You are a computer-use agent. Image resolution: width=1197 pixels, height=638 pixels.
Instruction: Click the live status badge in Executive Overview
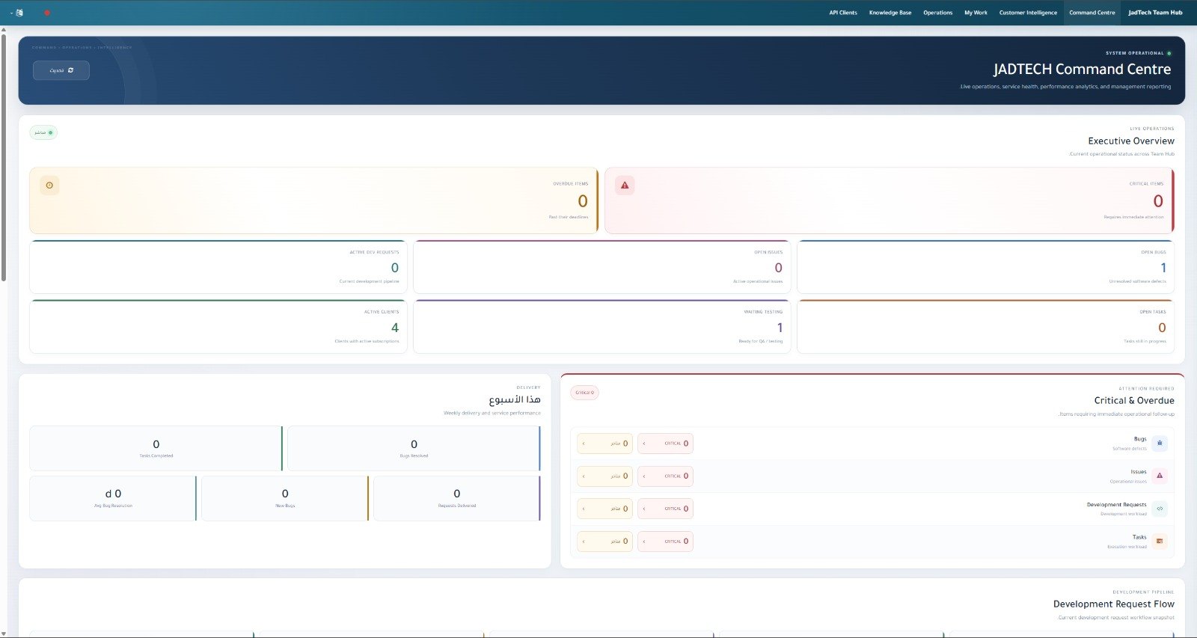pos(43,132)
